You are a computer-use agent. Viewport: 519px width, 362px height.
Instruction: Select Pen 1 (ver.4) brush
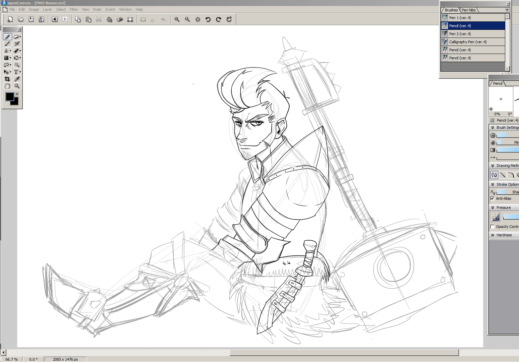pos(473,18)
